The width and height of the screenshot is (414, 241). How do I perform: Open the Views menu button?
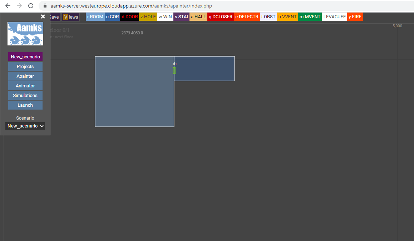click(x=71, y=17)
